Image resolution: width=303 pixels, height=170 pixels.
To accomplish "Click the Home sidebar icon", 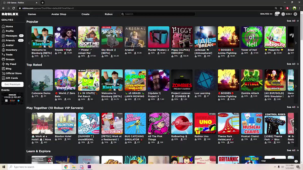I will click(x=3, y=26).
